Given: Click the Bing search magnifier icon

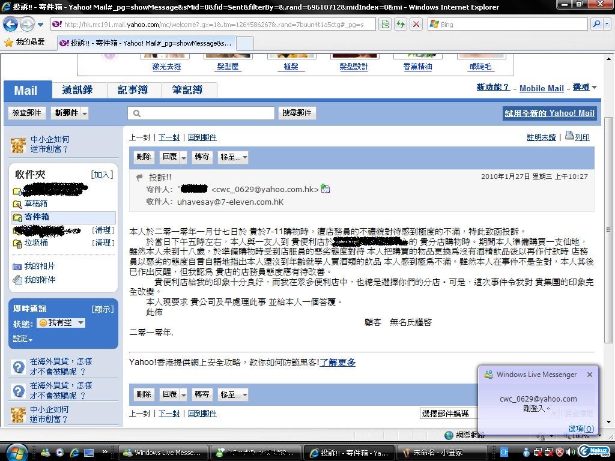Looking at the screenshot, I should click(596, 24).
